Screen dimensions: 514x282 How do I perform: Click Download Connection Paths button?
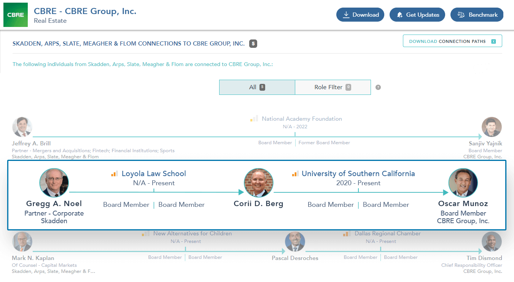(452, 41)
